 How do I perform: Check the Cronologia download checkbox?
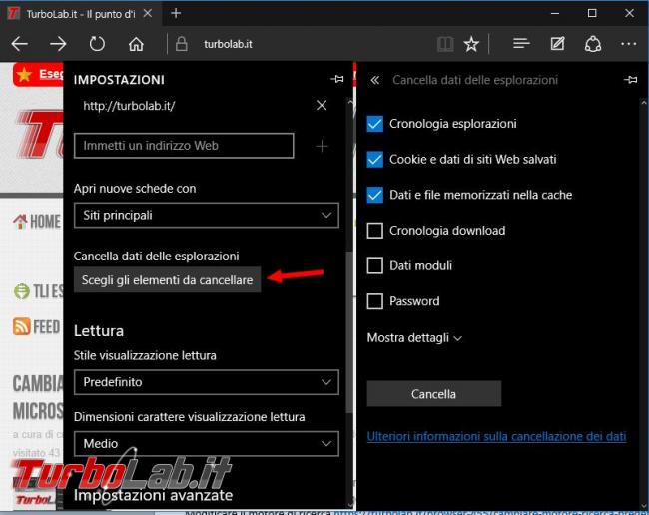(375, 231)
